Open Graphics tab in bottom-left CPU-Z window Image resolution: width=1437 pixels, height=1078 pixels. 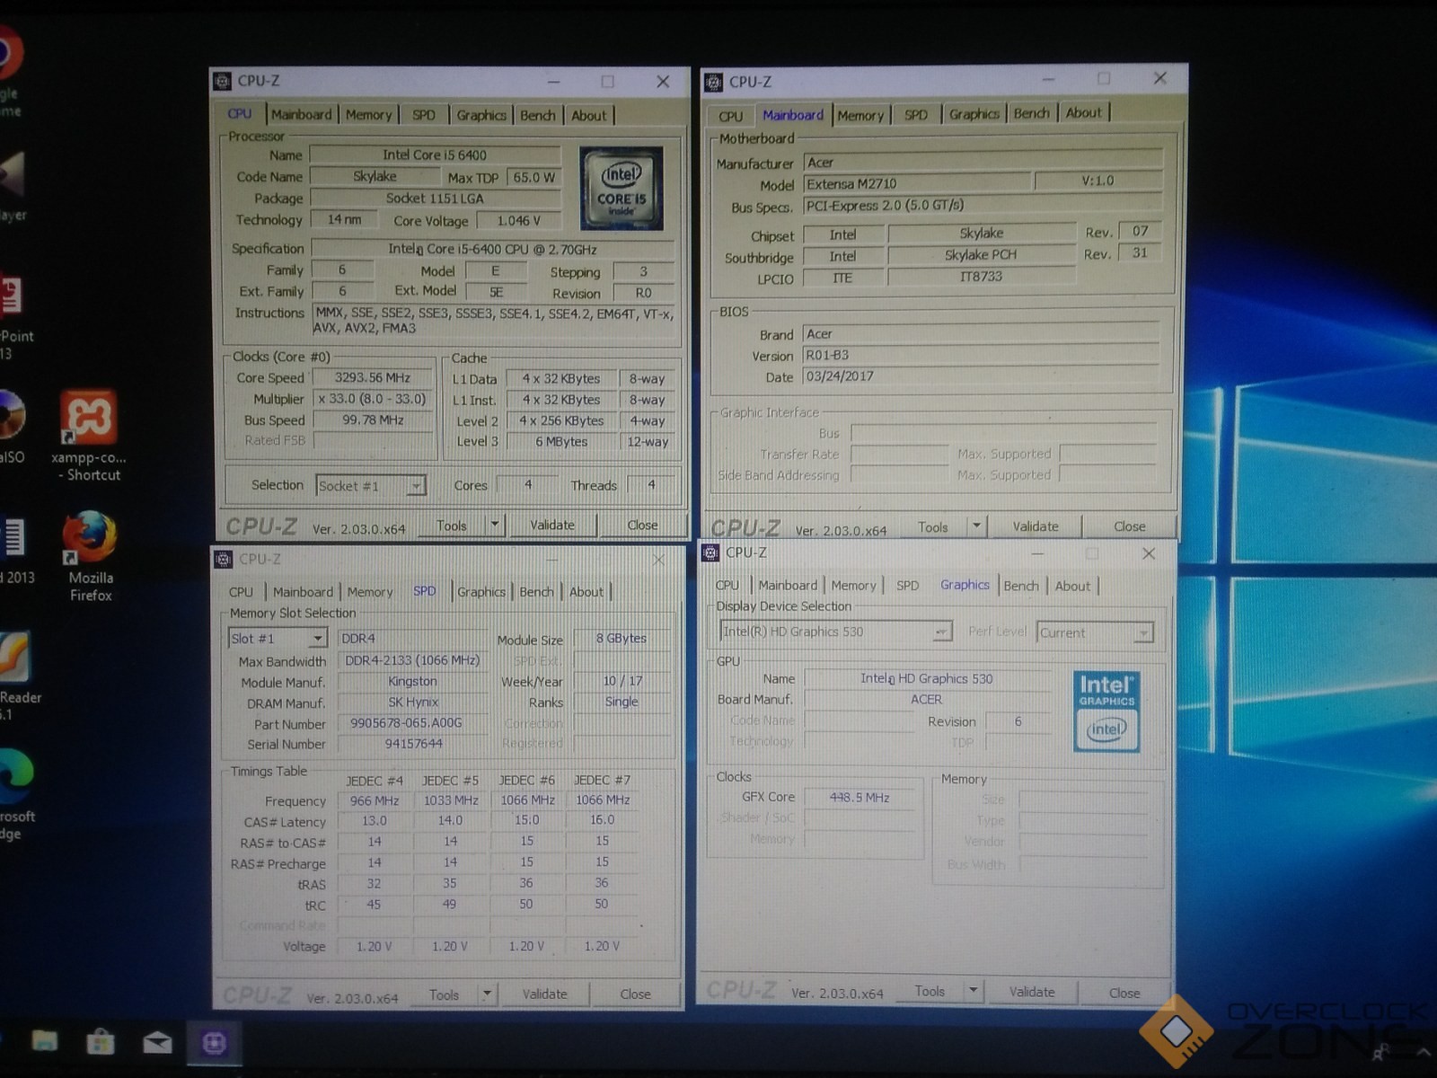(481, 592)
